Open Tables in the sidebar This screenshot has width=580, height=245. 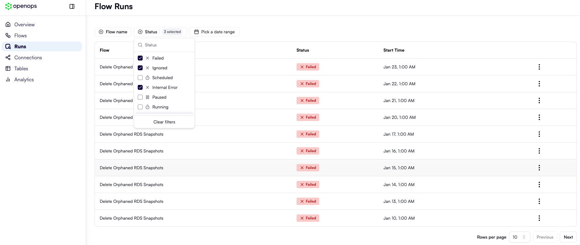pyautogui.click(x=42, y=68)
